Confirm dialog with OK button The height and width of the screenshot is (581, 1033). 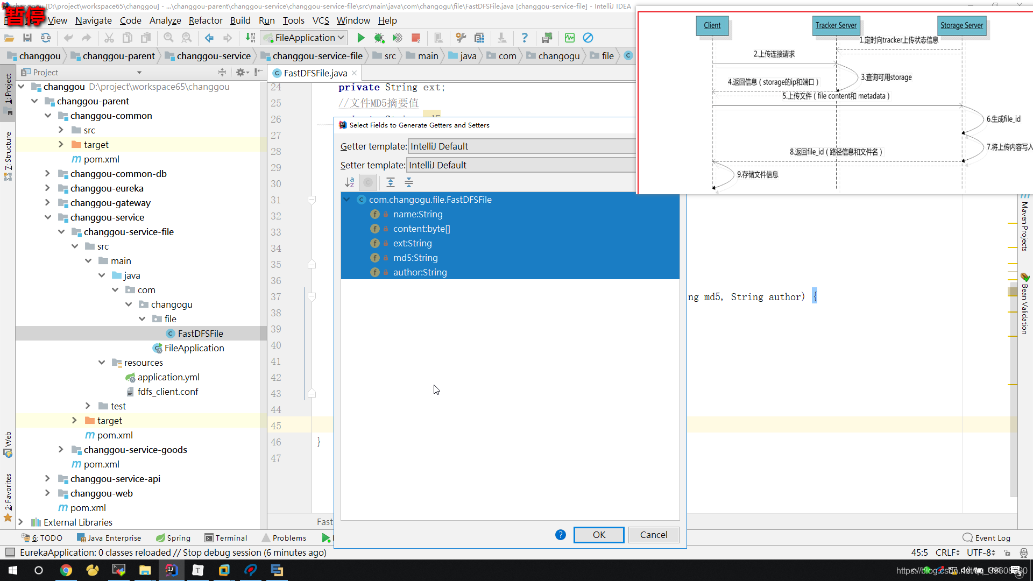point(599,535)
